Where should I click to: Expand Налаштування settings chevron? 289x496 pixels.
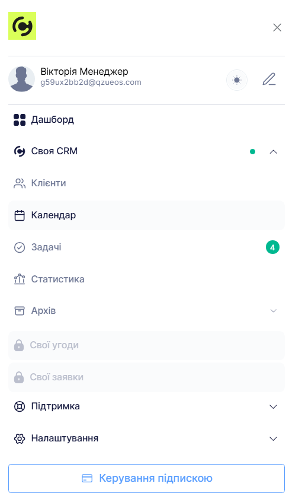tap(273, 438)
